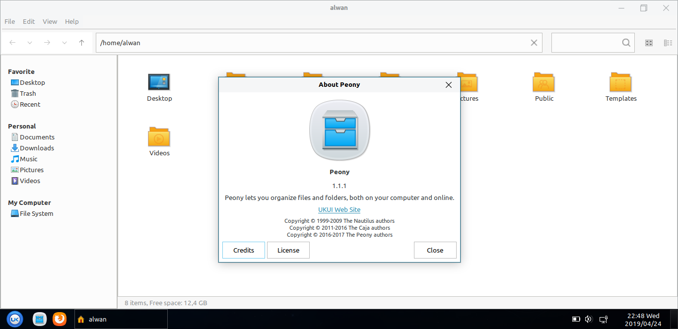Go up to the parent folder

[x=82, y=43]
